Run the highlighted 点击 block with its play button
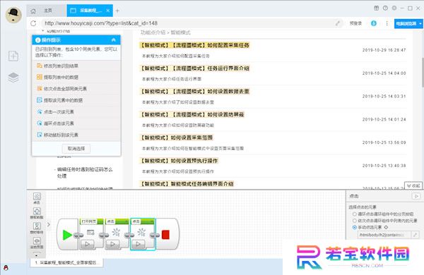Viewport: 424px width, 275px height. click(x=139, y=244)
